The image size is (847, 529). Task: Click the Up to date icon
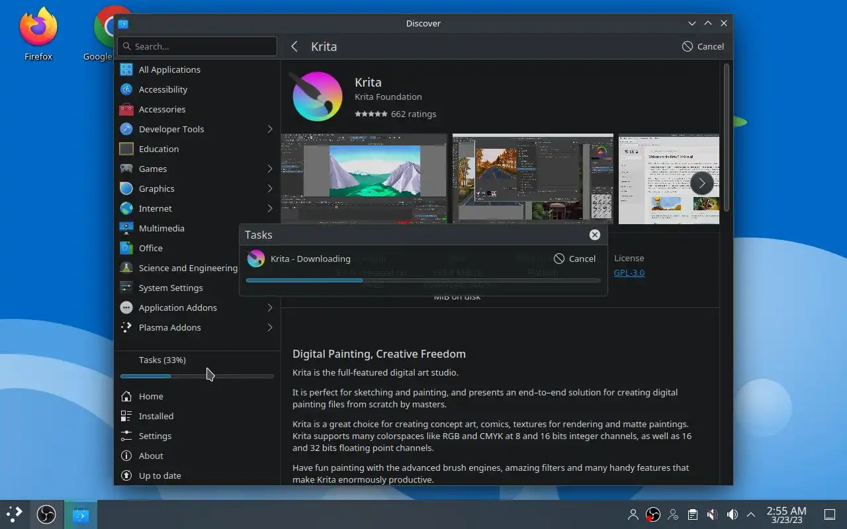click(126, 475)
